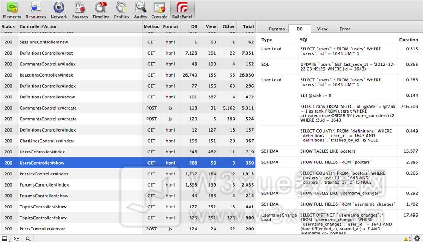Select the CommentsController#index request
Screen dimensions: 423x242
tap(128, 64)
